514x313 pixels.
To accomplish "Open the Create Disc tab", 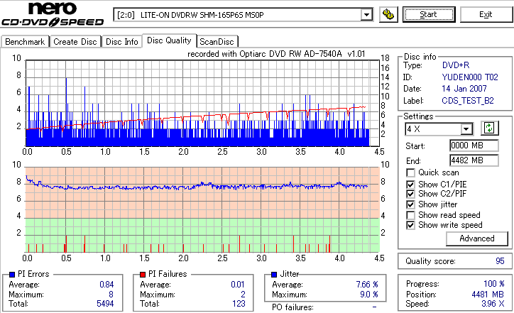I will point(75,42).
